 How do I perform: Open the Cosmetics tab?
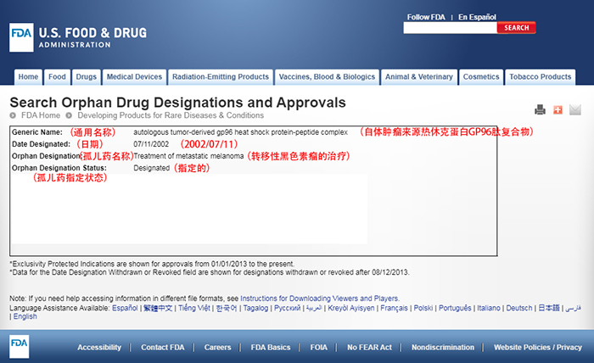(x=481, y=77)
